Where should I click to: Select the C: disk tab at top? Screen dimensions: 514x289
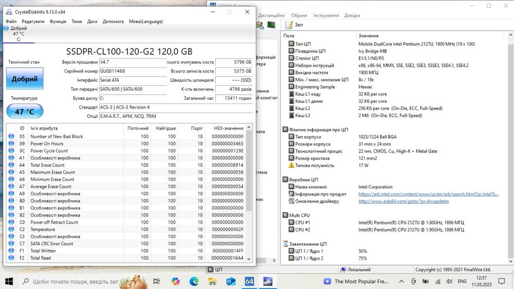pos(19,34)
